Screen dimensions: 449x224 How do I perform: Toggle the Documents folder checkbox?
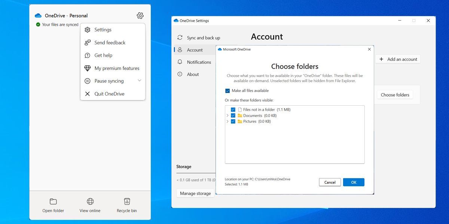point(233,116)
